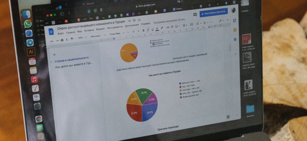Decrease the font size with minus

[128, 32]
